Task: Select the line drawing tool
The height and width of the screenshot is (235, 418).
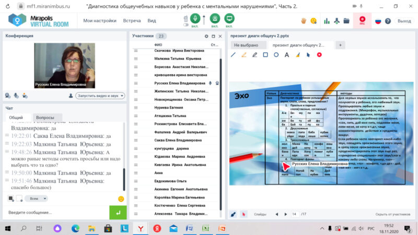Action: (233, 55)
